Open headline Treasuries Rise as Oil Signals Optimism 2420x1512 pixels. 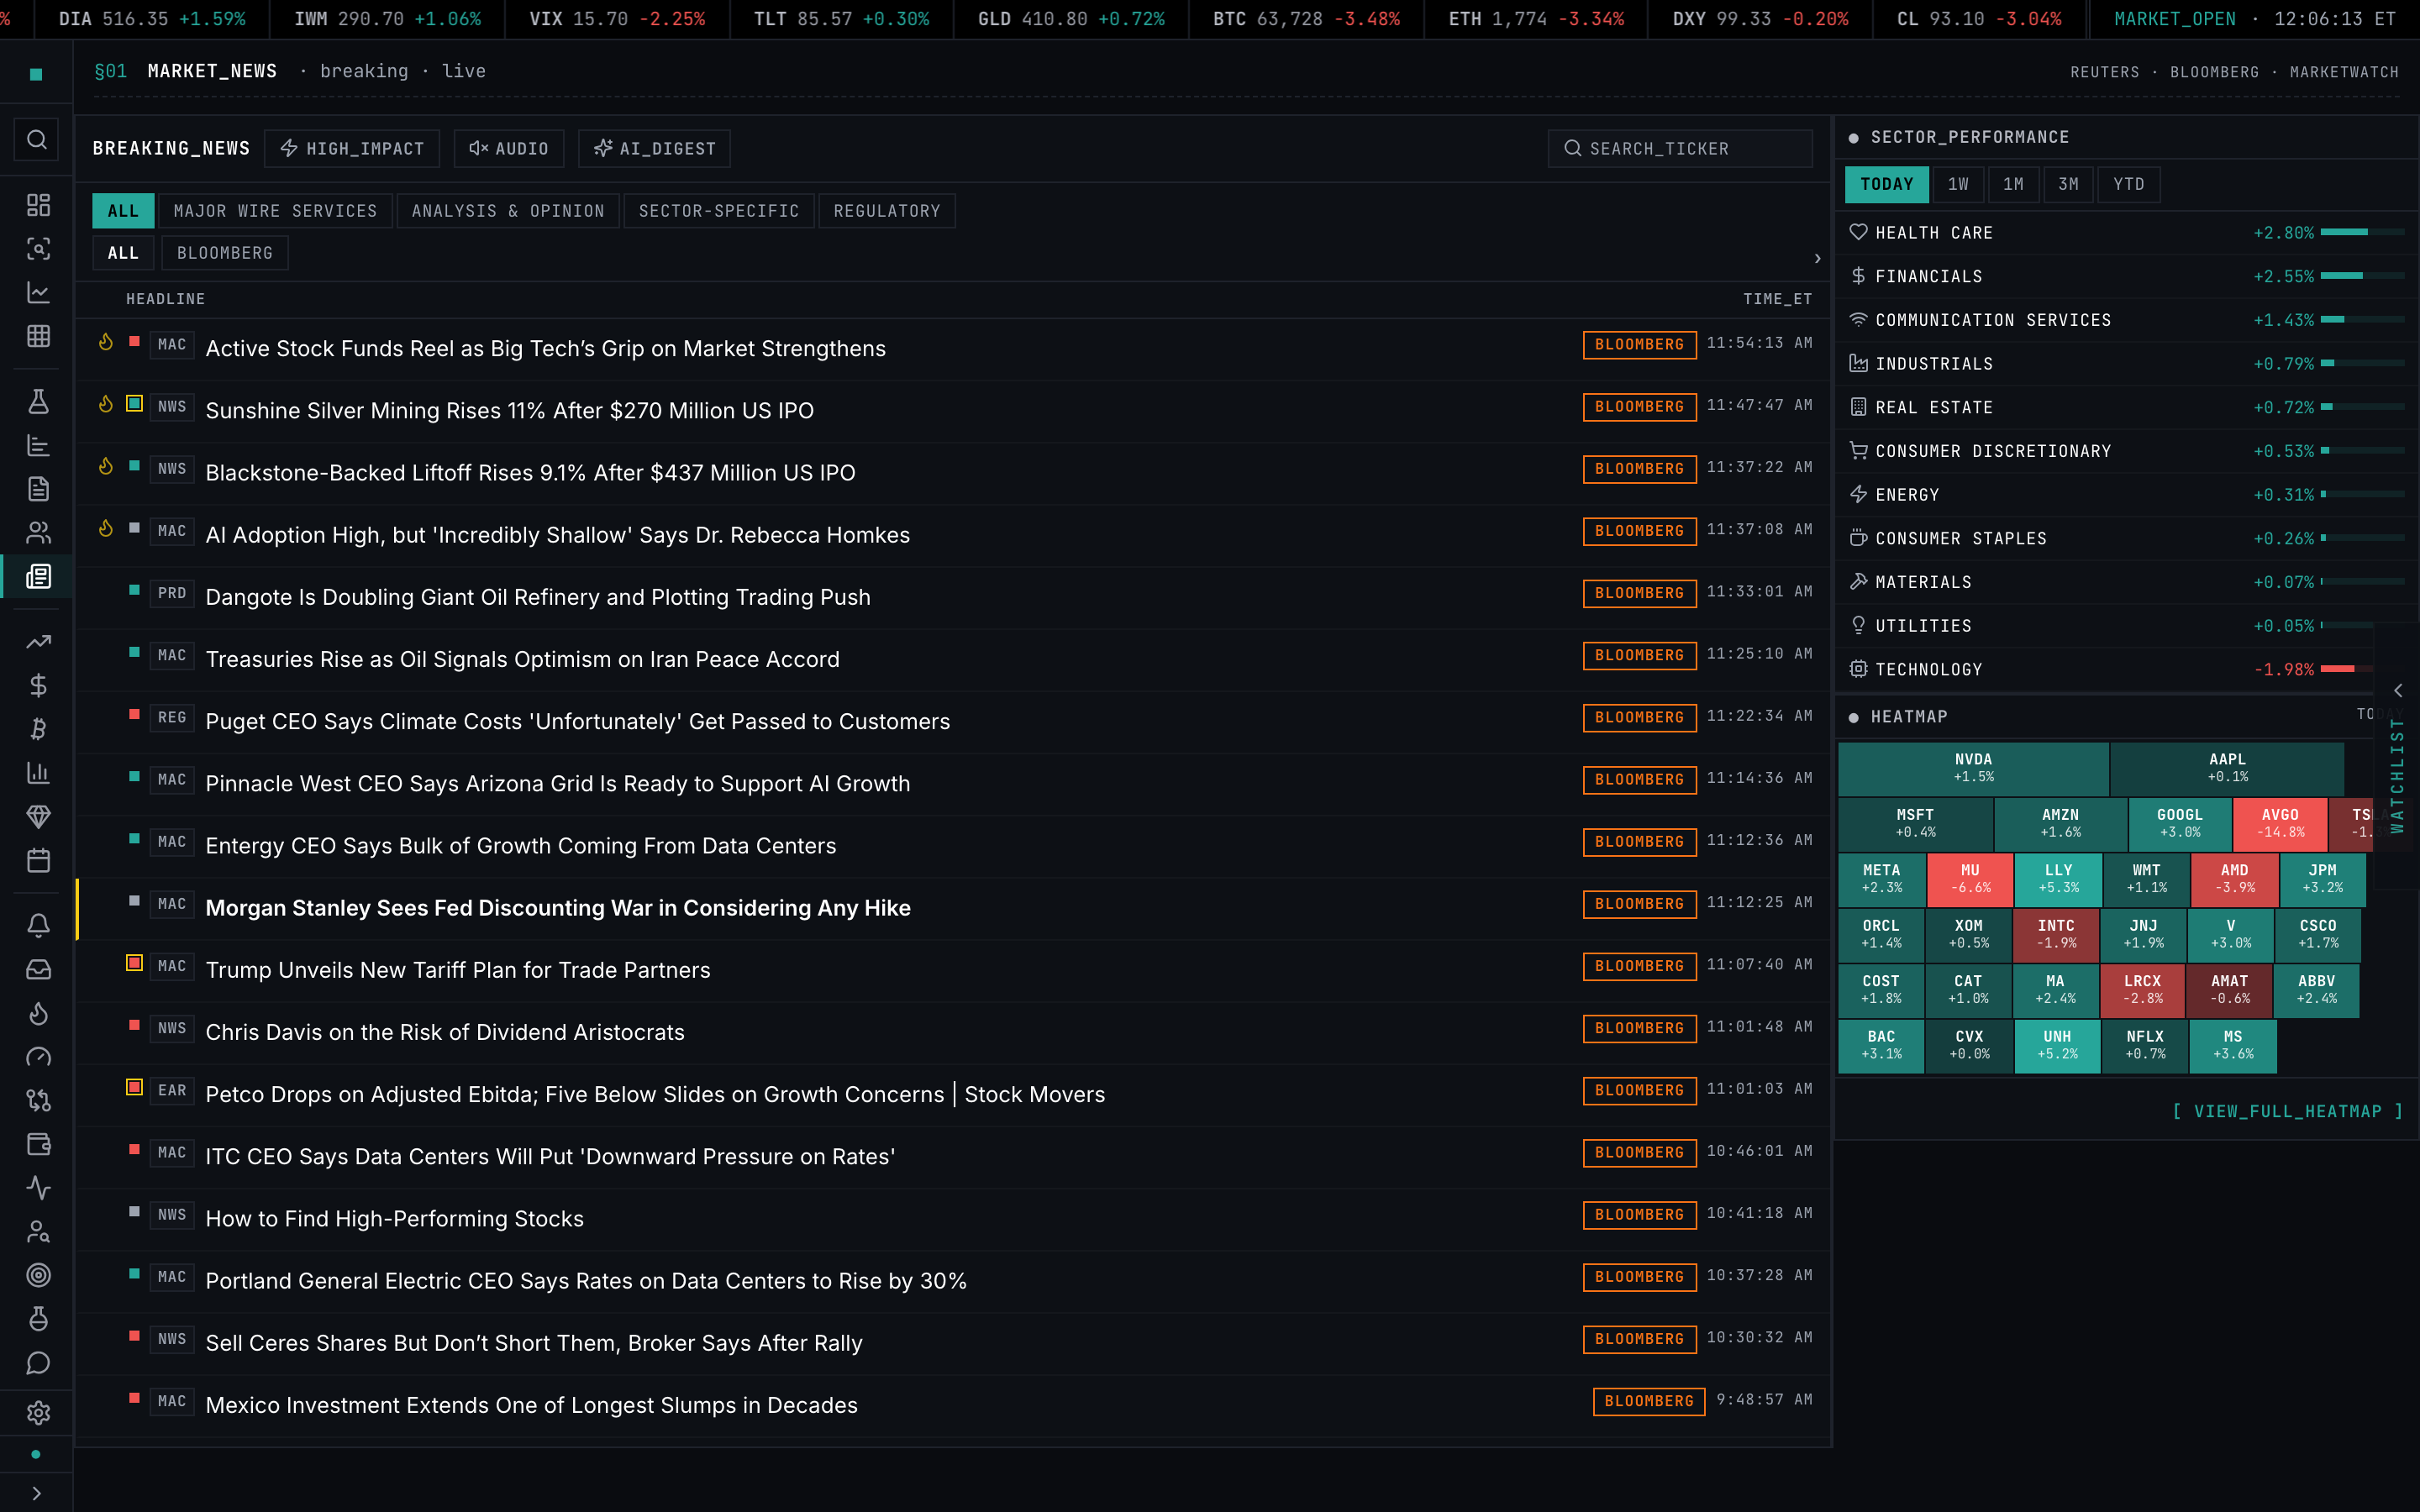point(522,659)
